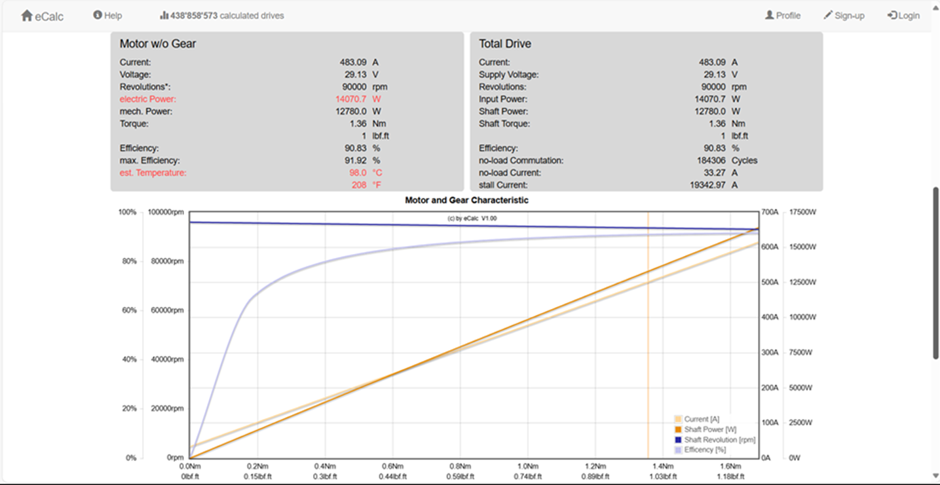Click the red est. Temperature label
The image size is (940, 485).
153,173
